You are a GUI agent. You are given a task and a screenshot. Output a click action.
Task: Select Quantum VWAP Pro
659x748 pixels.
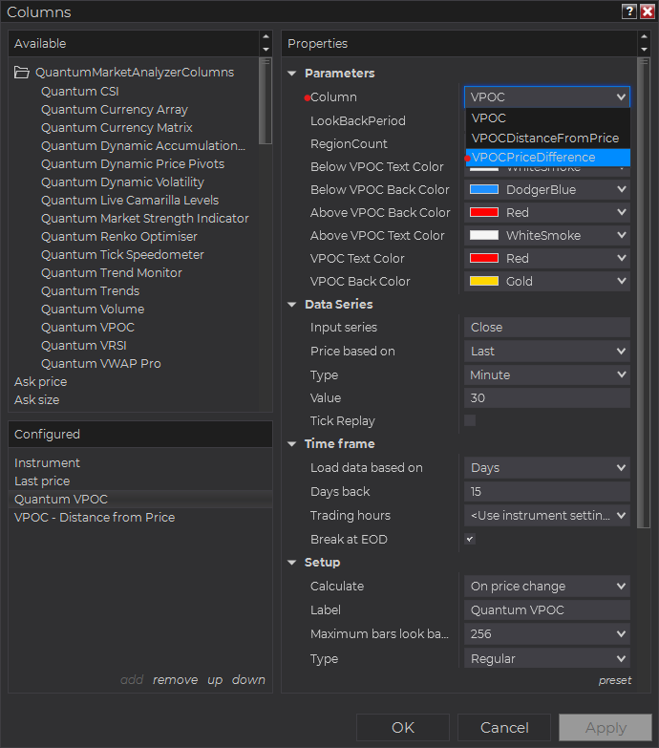pyautogui.click(x=101, y=364)
